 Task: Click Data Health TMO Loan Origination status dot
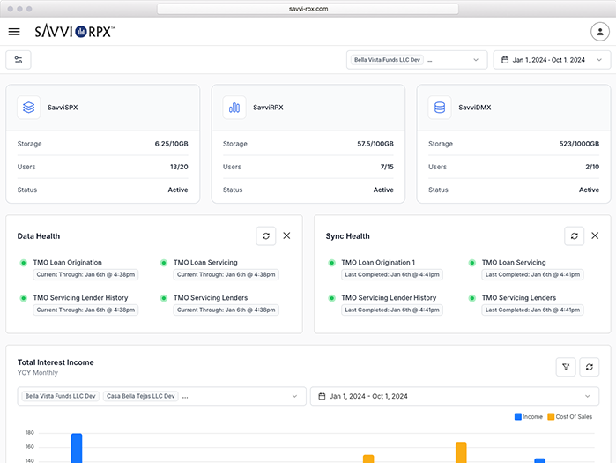[24, 263]
